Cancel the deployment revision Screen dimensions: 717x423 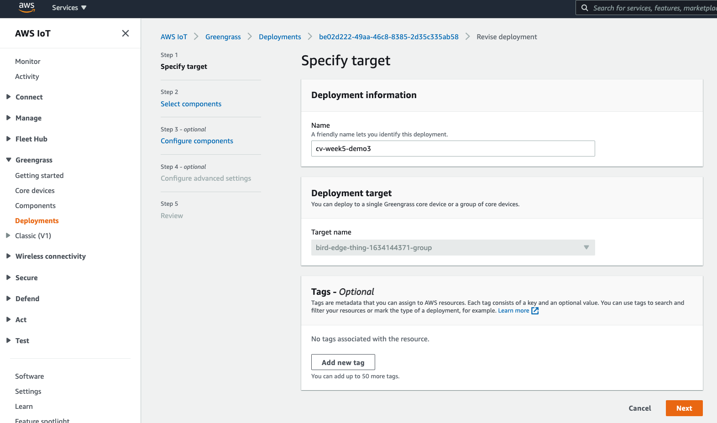coord(640,408)
